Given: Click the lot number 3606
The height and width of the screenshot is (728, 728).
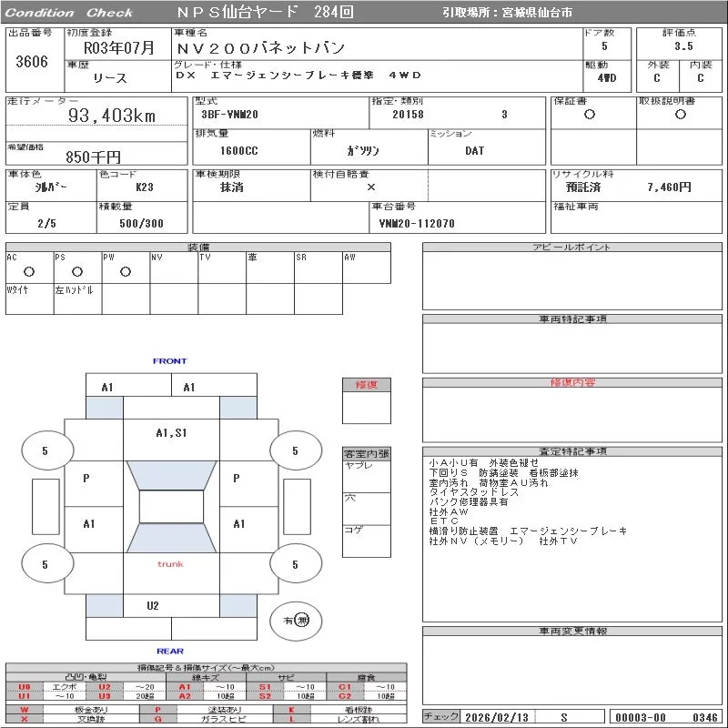Looking at the screenshot, I should (x=32, y=62).
